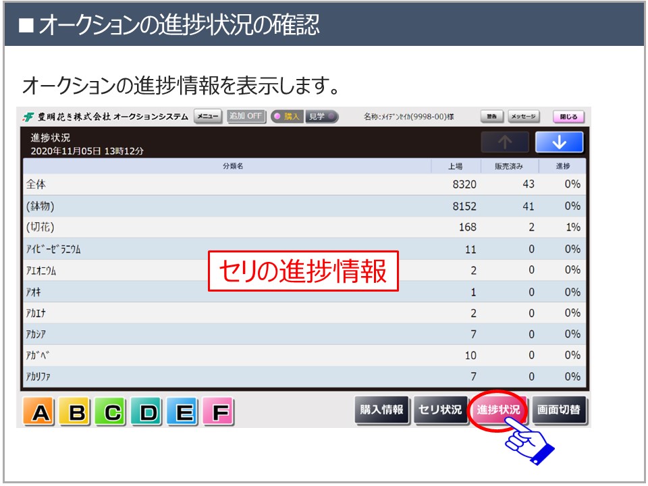
Task: Toggle the 追加 OFF switch
Action: [246, 116]
